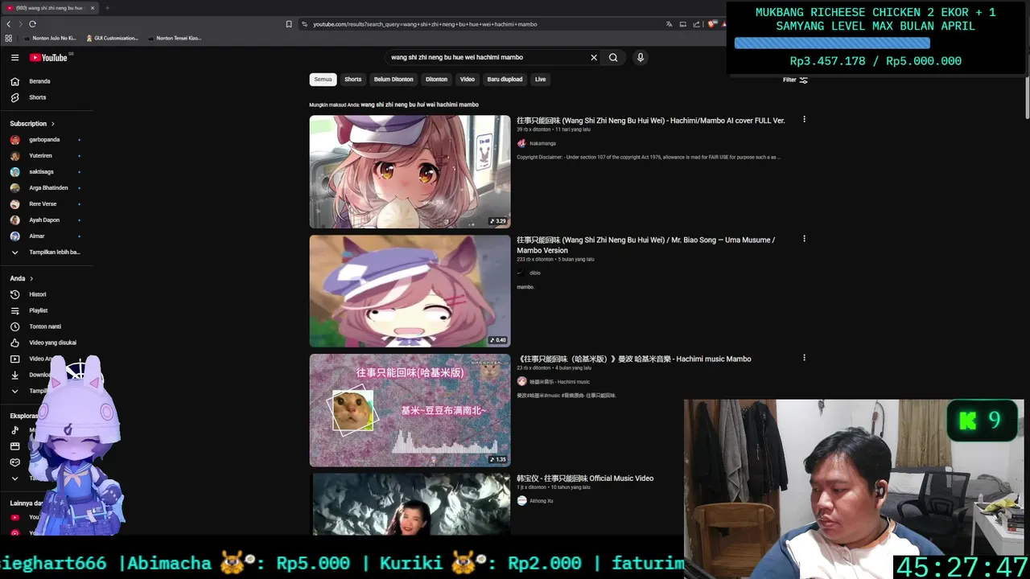Image resolution: width=1030 pixels, height=579 pixels.
Task: Click the suggested 'hui wei' spelling correction
Action: (x=419, y=105)
